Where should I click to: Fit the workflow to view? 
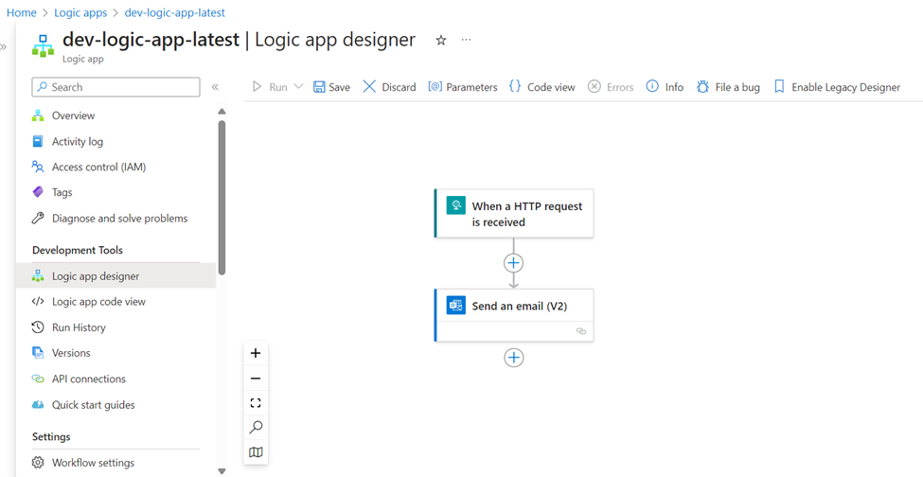tap(256, 403)
